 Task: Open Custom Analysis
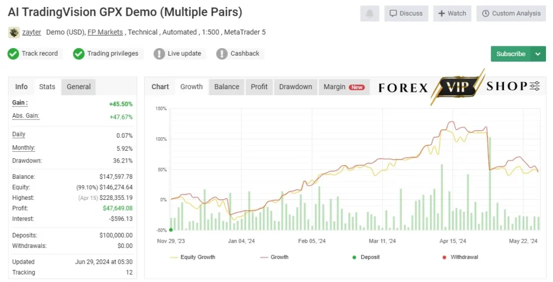click(x=511, y=14)
